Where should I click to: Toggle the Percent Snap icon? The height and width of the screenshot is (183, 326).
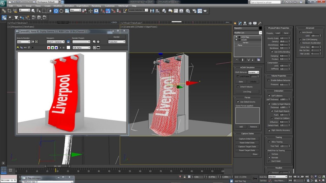[113, 11]
